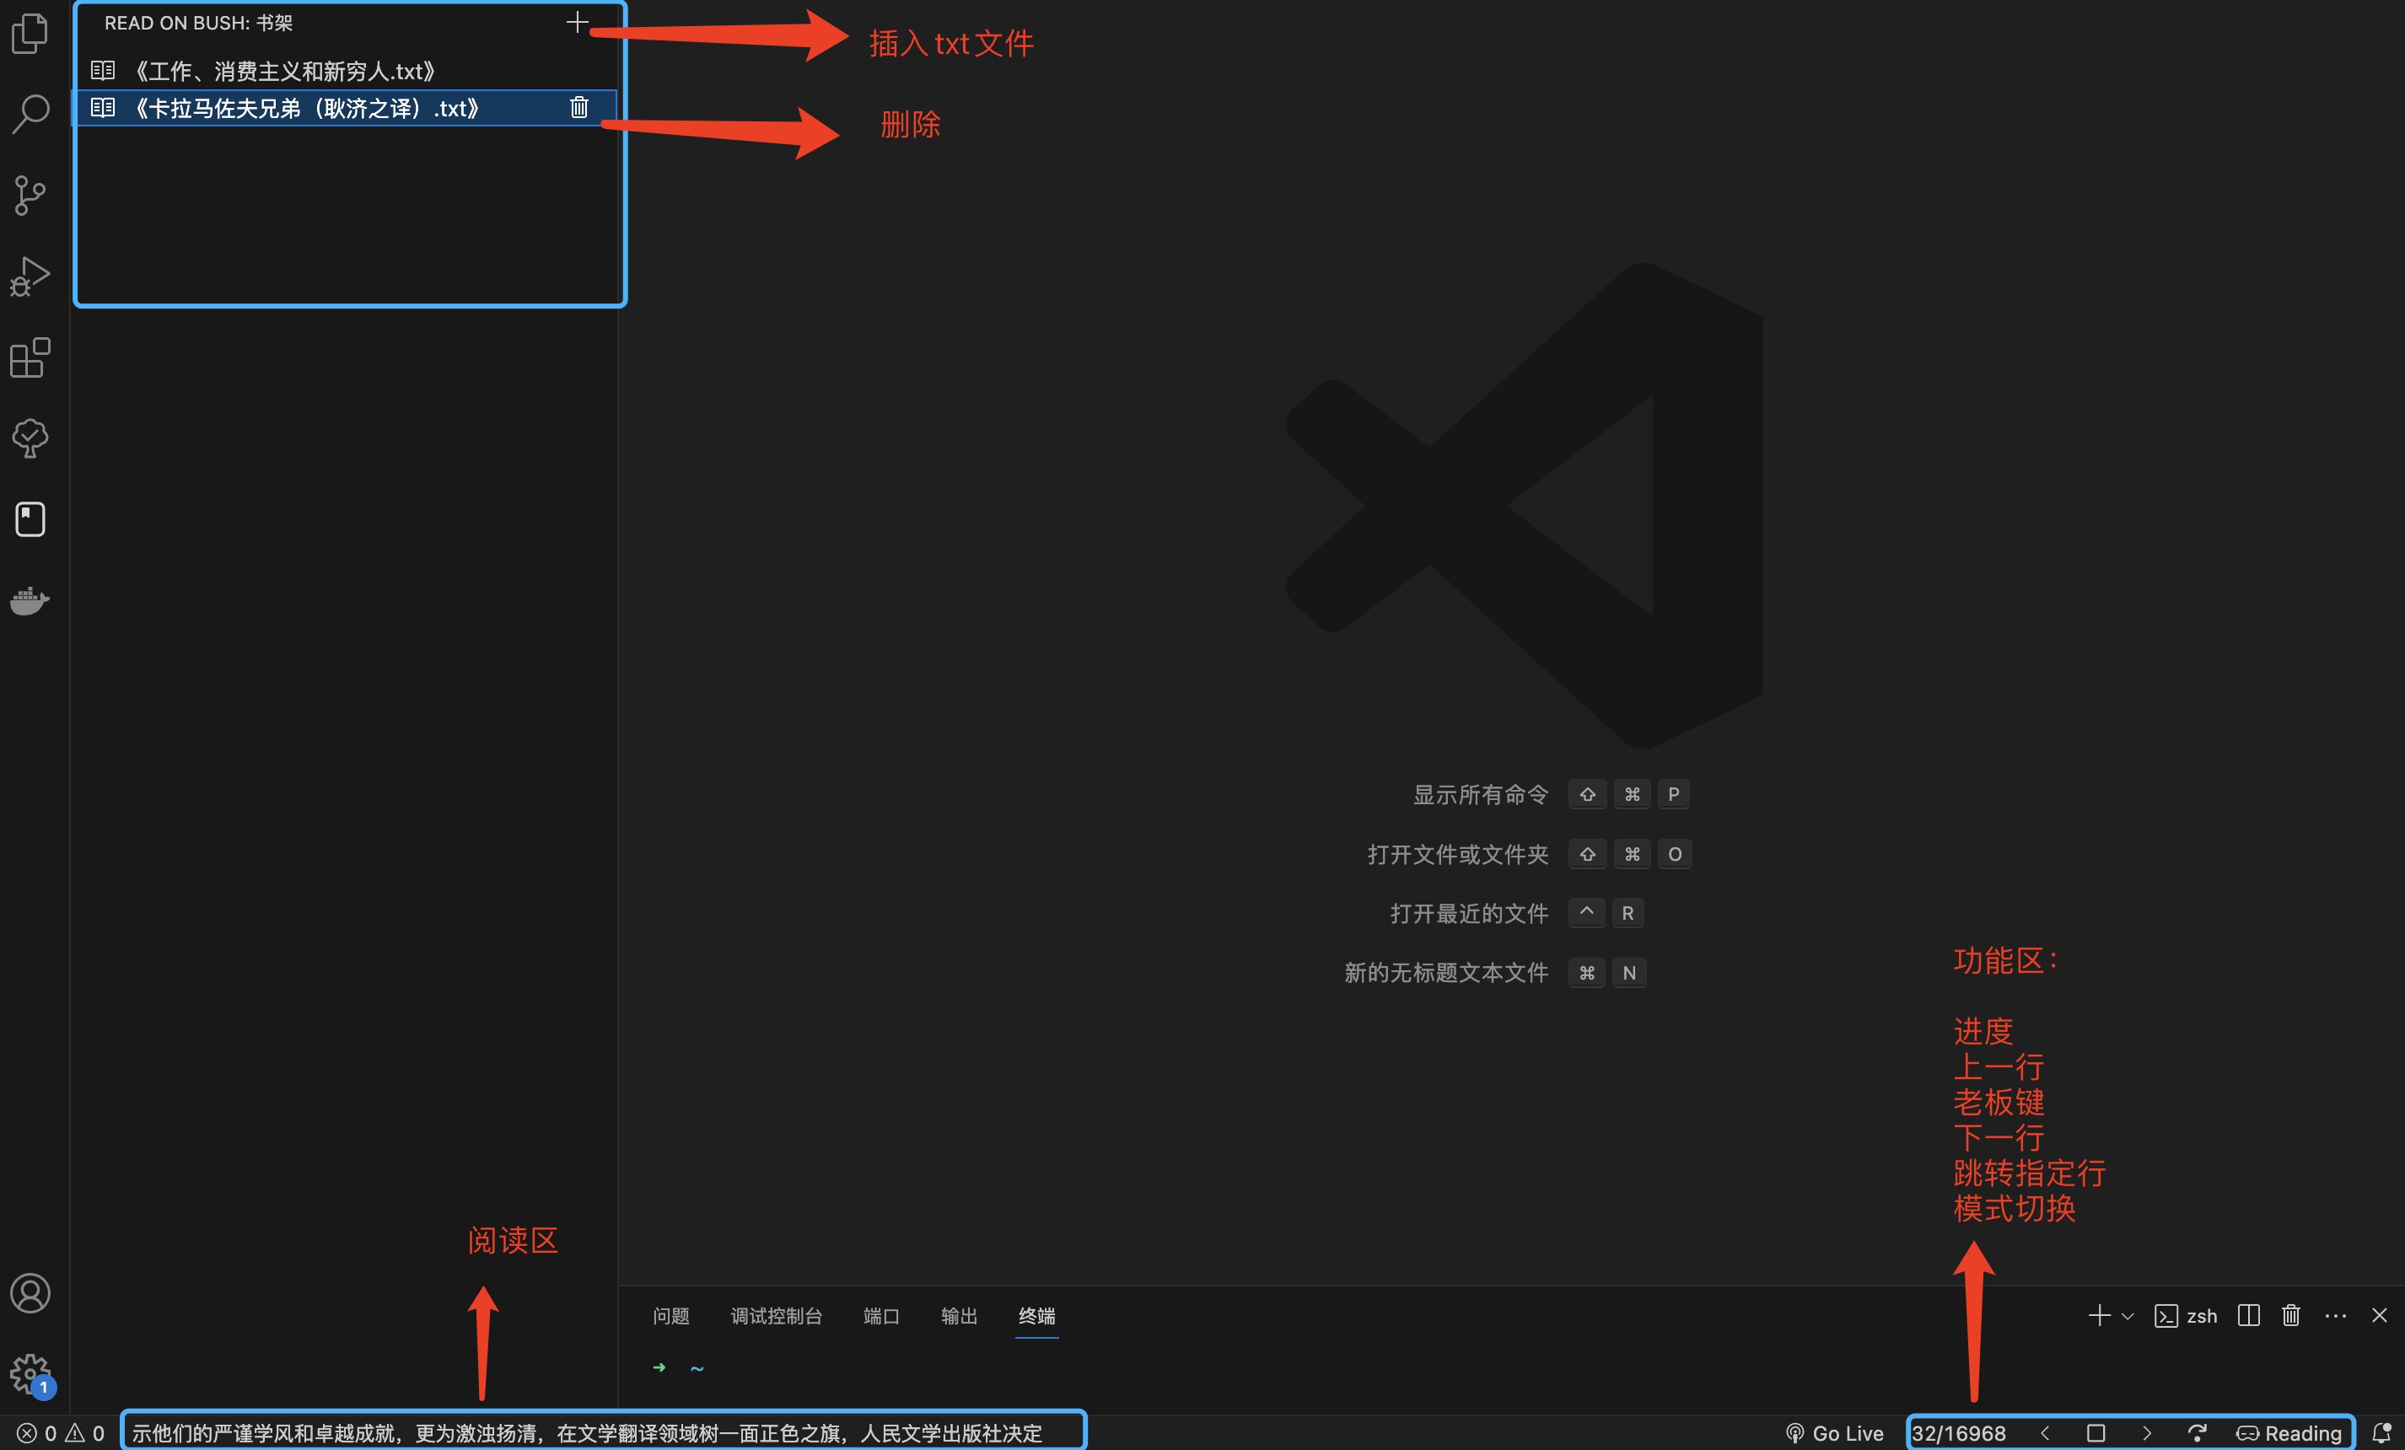Toggle the Reading mode status item
2405x1450 pixels.
[x=2289, y=1432]
